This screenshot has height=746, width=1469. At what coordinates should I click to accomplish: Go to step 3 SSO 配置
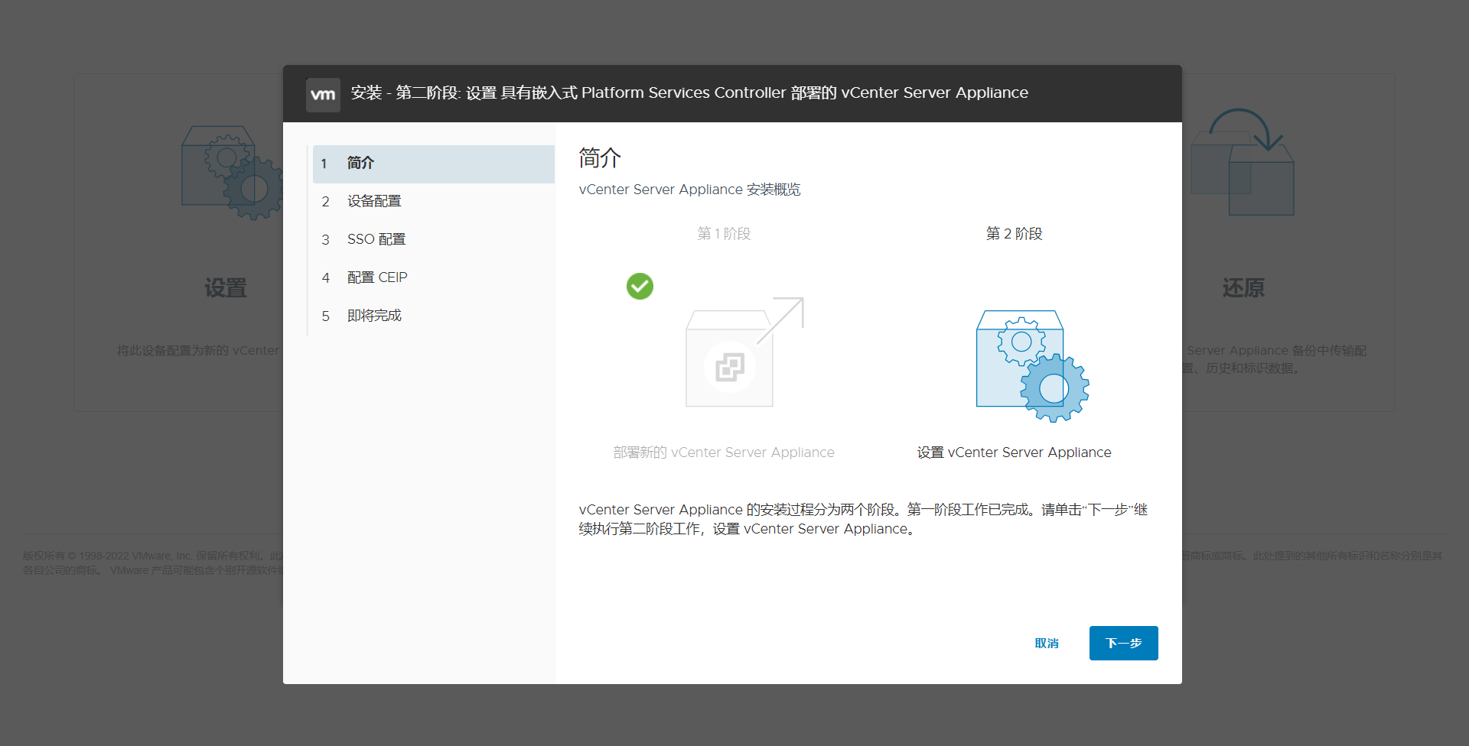point(433,240)
